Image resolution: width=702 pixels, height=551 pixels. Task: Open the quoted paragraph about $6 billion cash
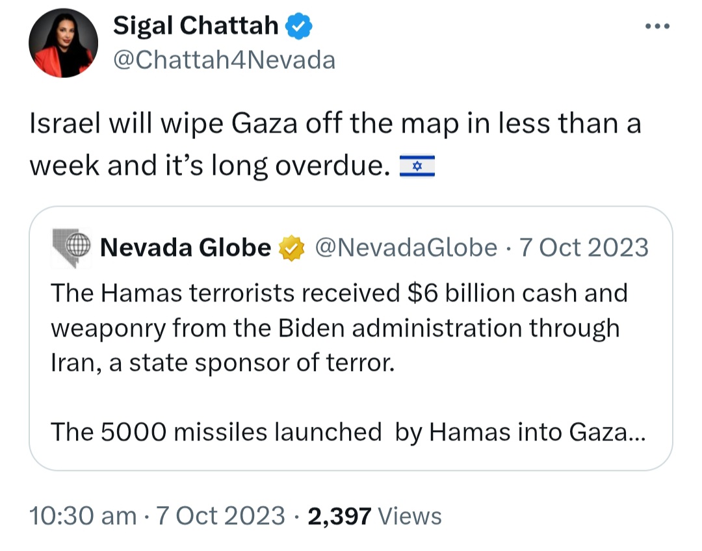[338, 327]
